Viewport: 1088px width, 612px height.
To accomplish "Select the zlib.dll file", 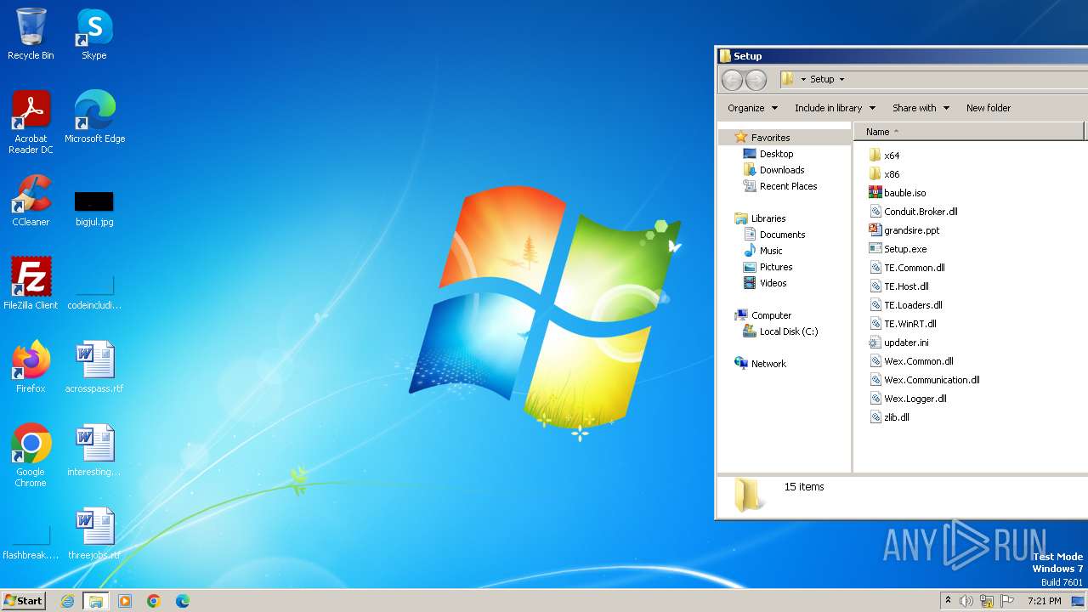I will 896,417.
